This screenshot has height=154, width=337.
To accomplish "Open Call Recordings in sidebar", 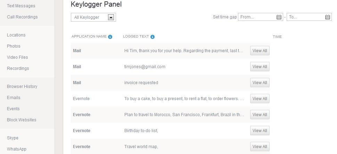I will click(22, 17).
